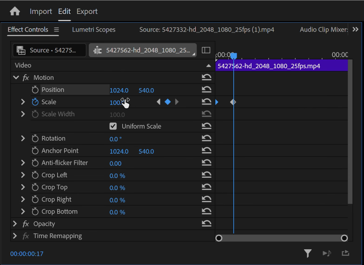Select the 5427562-hd sequence clip button
The width and height of the screenshot is (364, 265).
click(143, 50)
